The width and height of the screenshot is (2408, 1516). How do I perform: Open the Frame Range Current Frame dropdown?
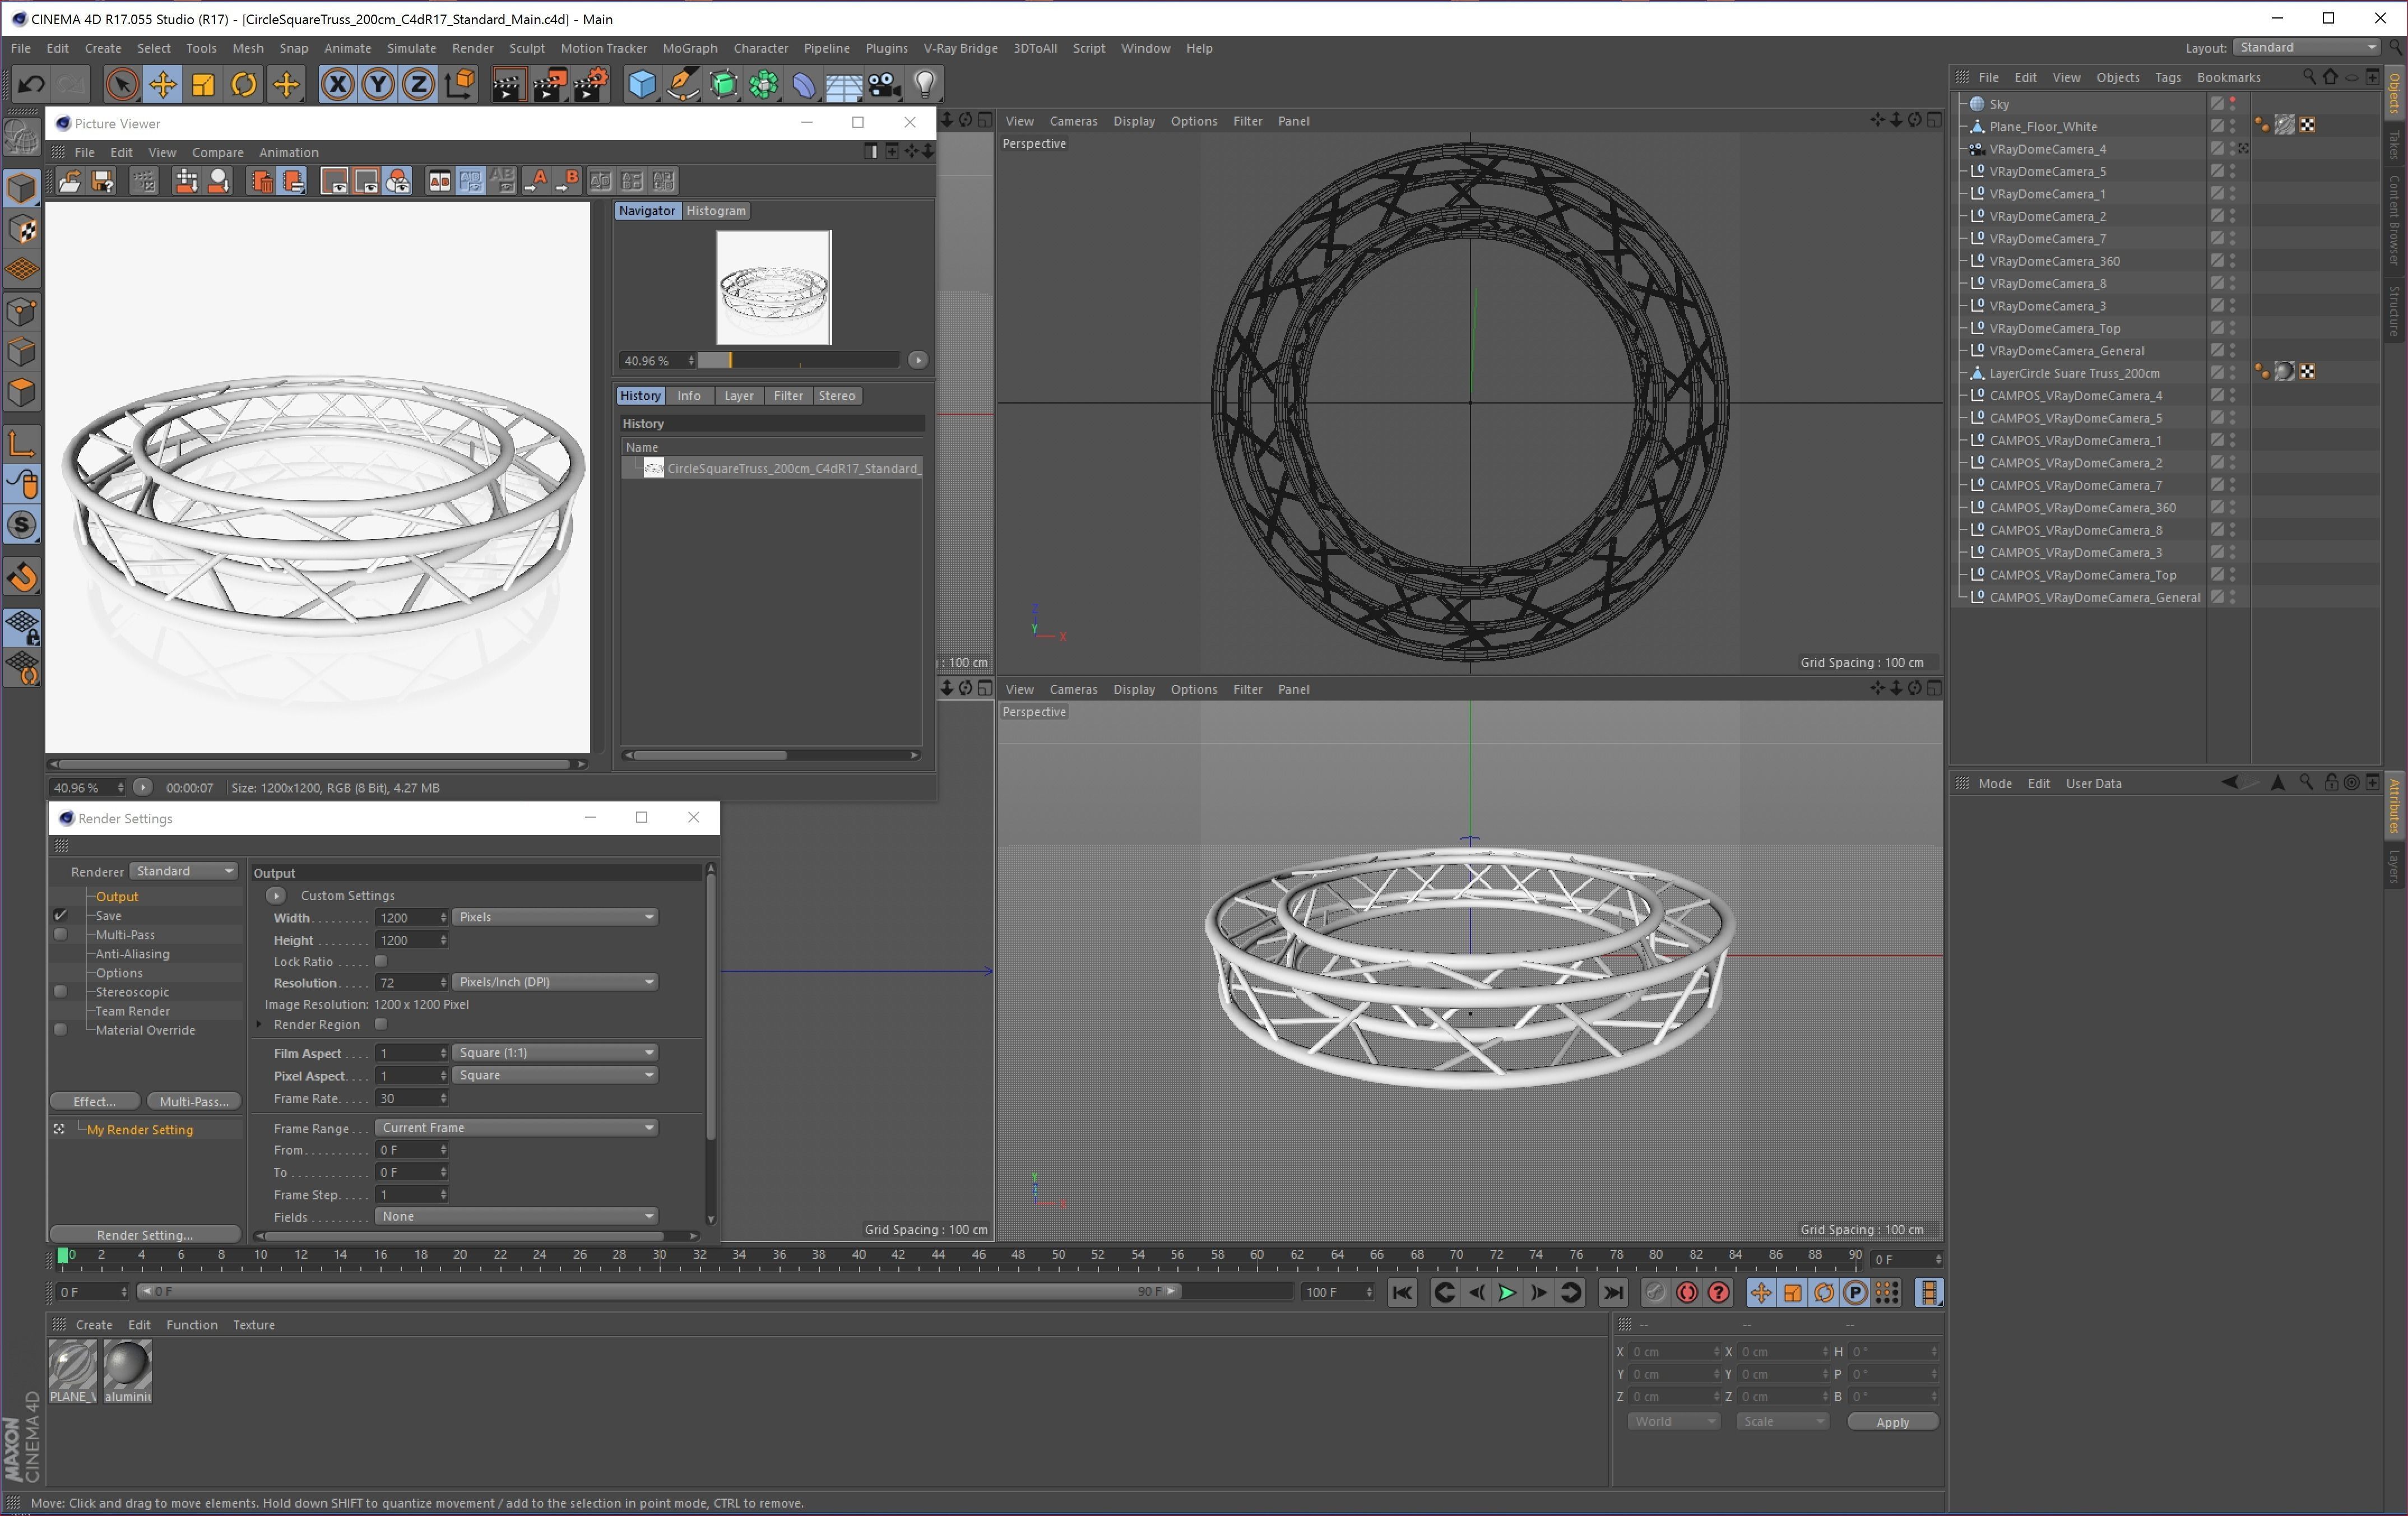coord(517,1127)
